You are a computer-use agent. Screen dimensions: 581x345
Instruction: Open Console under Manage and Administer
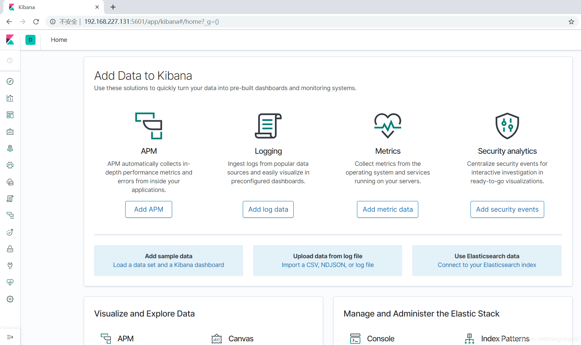pyautogui.click(x=372, y=339)
